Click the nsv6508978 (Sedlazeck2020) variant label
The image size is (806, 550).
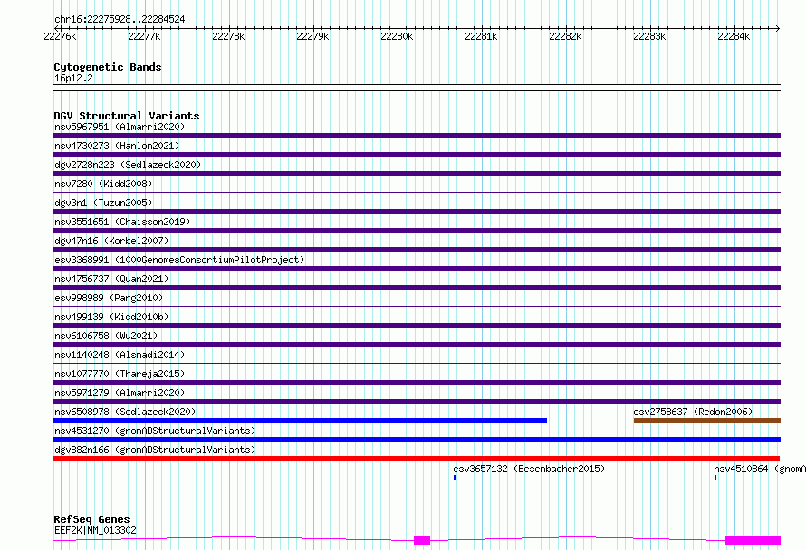click(x=125, y=412)
